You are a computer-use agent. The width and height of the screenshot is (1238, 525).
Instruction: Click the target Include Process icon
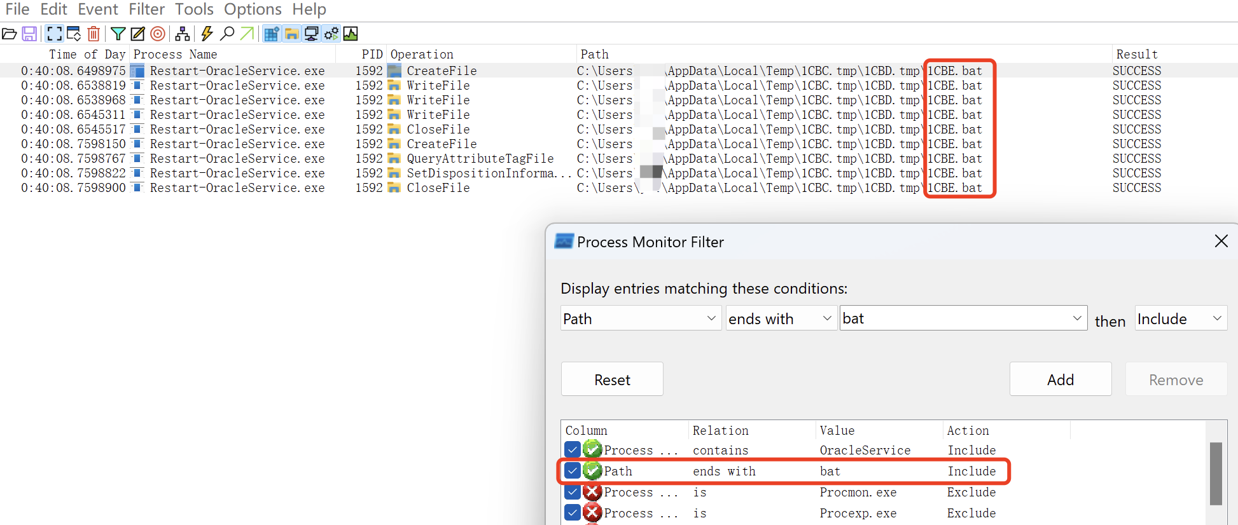tap(158, 34)
